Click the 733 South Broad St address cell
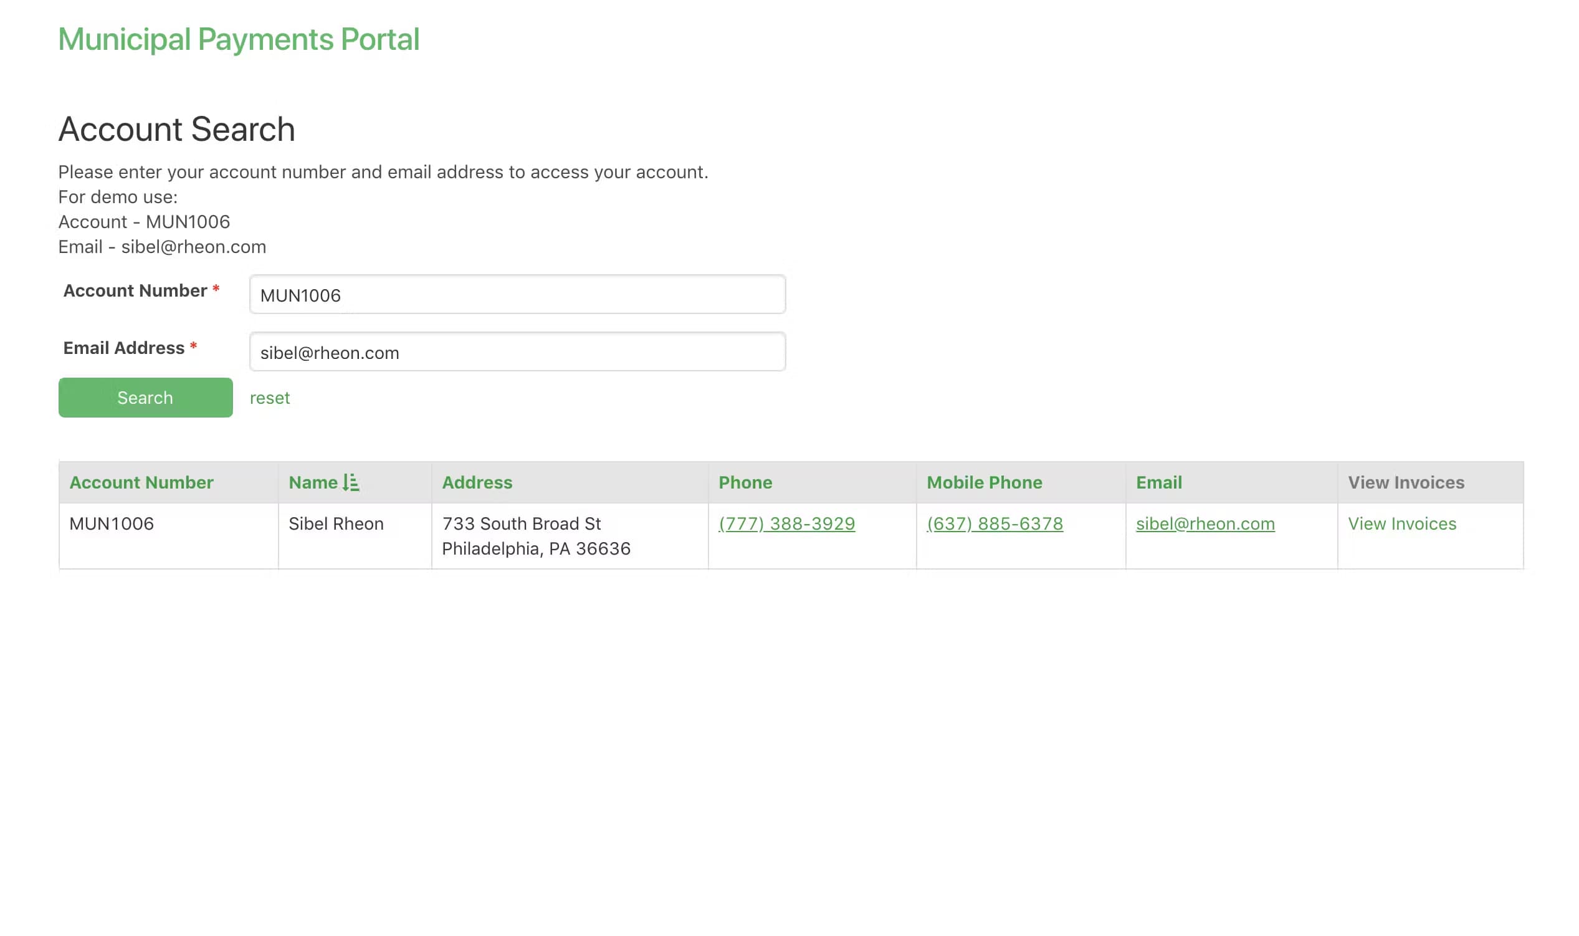Image resolution: width=1579 pixels, height=936 pixels. (x=521, y=523)
